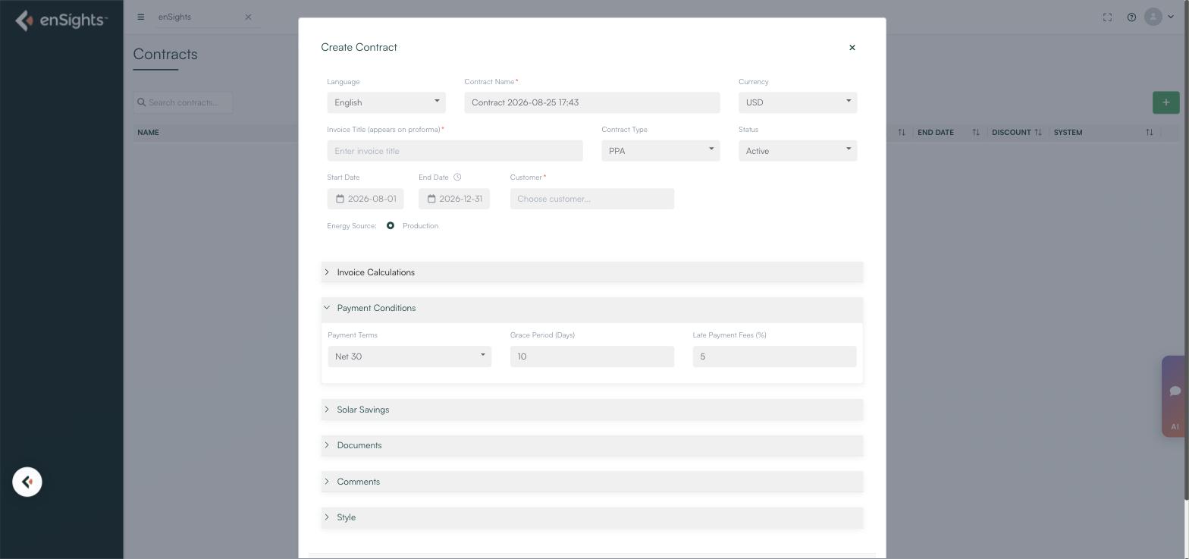Expand the Solar Savings section
The height and width of the screenshot is (559, 1189).
click(592, 410)
